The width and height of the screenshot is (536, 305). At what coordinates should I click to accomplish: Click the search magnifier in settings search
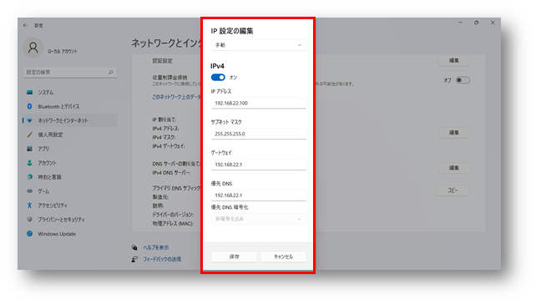coord(111,72)
